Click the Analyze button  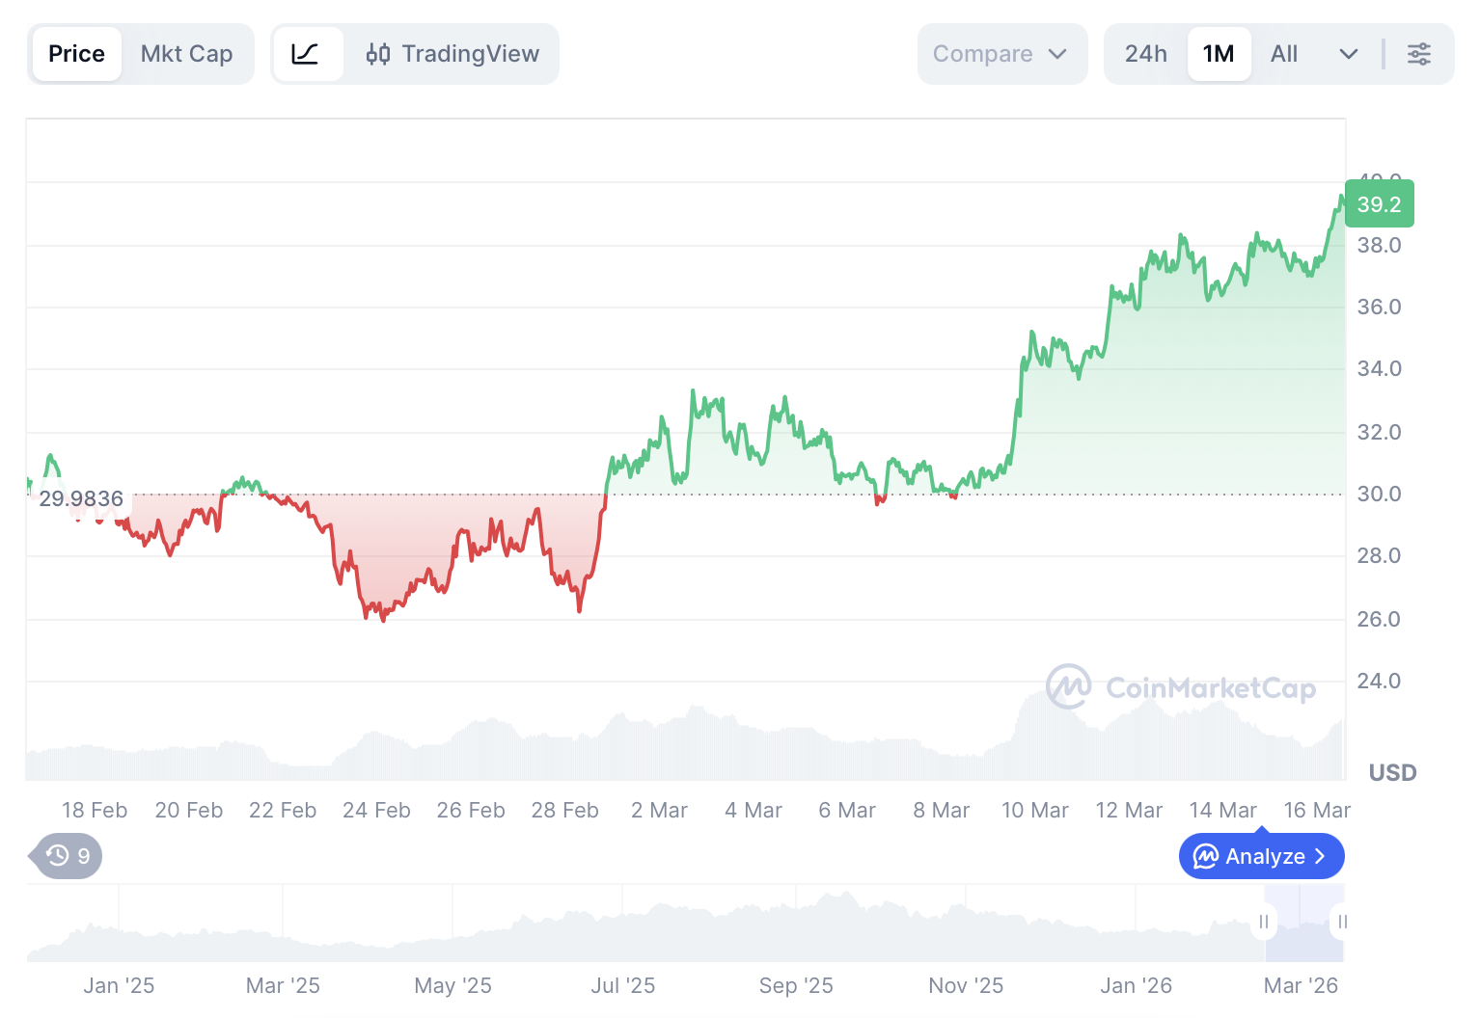(x=1260, y=856)
